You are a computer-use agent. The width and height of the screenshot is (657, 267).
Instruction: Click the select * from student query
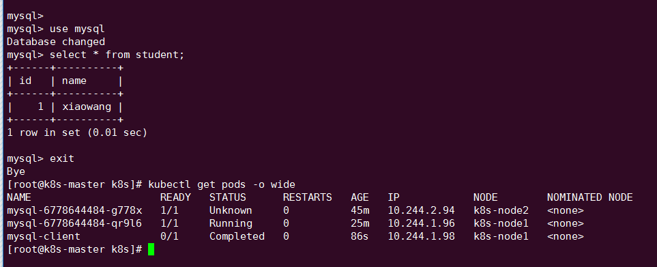point(117,55)
